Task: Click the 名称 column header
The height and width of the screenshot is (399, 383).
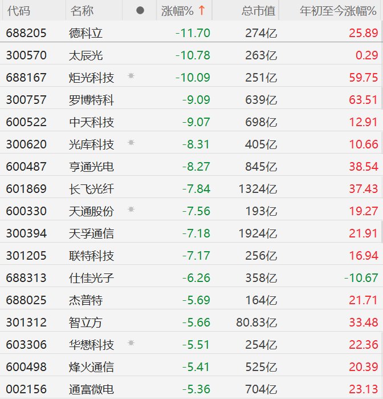Action: pos(82,11)
